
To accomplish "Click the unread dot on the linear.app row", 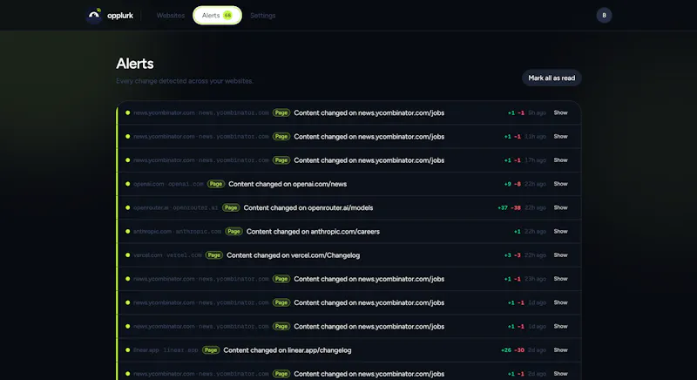I will (127, 350).
